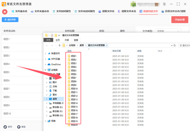The image size is (190, 131).
Task: Click the refresh icon beside the address bar
Action: click(175, 45)
